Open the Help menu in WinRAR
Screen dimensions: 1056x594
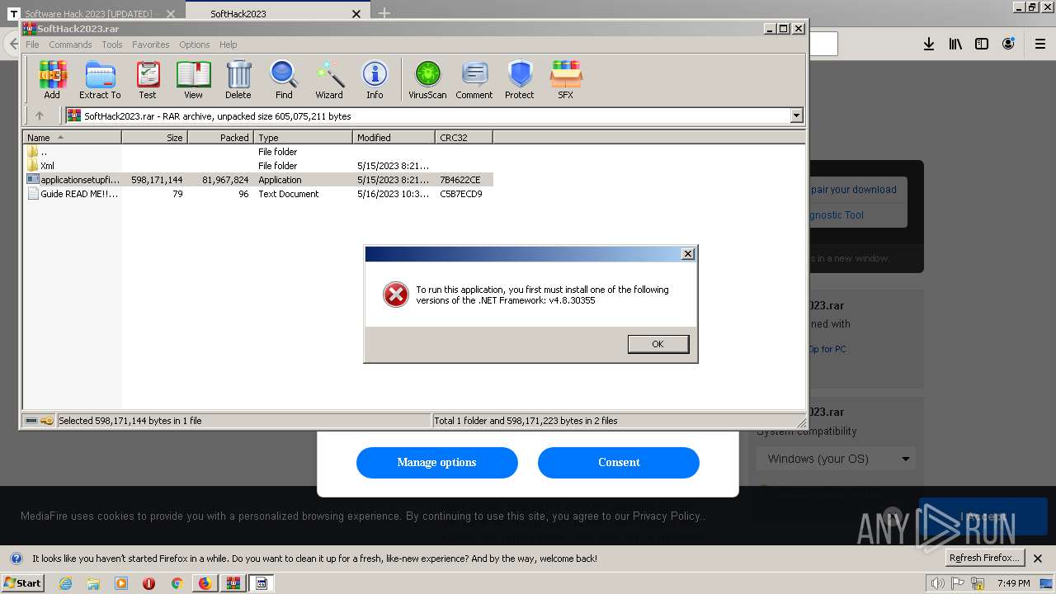pyautogui.click(x=229, y=45)
